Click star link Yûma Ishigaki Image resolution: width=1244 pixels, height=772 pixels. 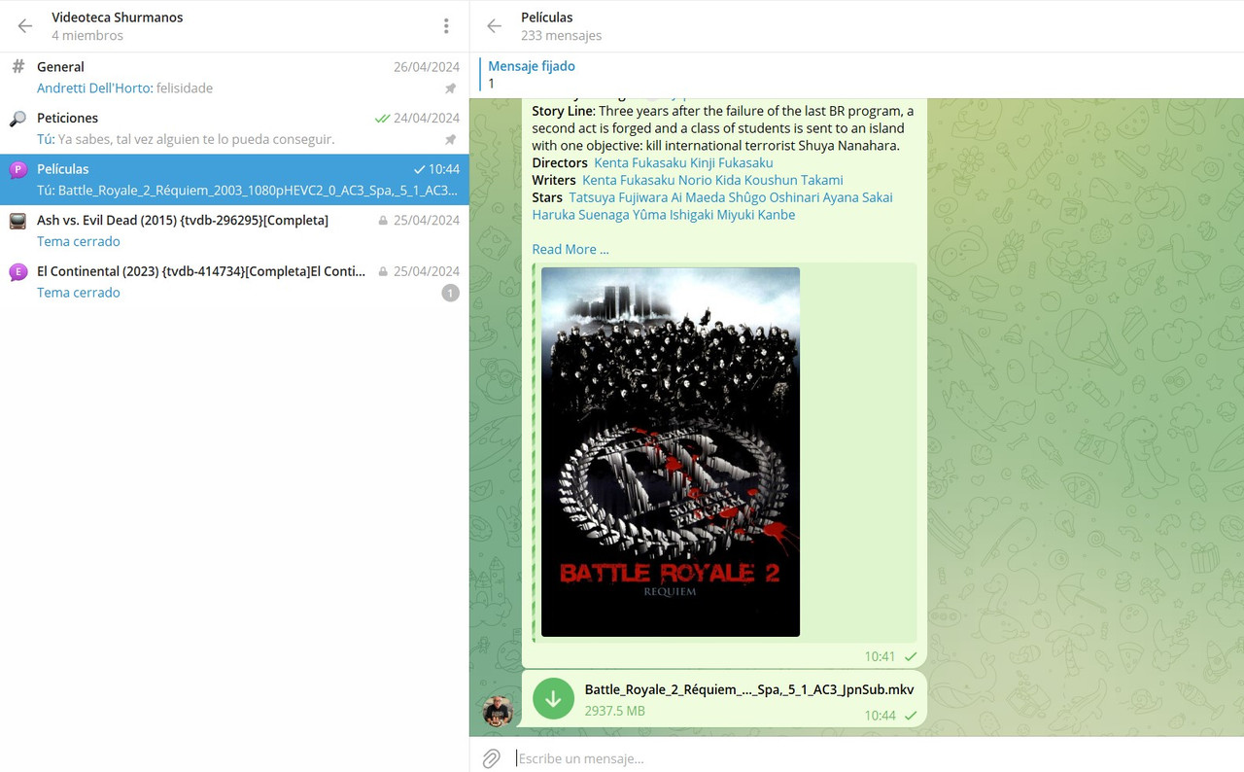pos(674,215)
